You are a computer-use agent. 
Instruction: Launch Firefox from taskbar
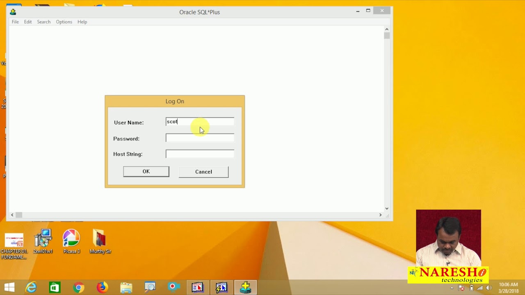point(102,288)
